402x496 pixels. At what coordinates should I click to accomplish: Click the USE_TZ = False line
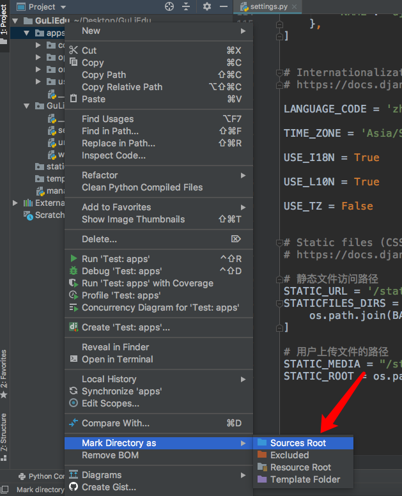(x=328, y=206)
